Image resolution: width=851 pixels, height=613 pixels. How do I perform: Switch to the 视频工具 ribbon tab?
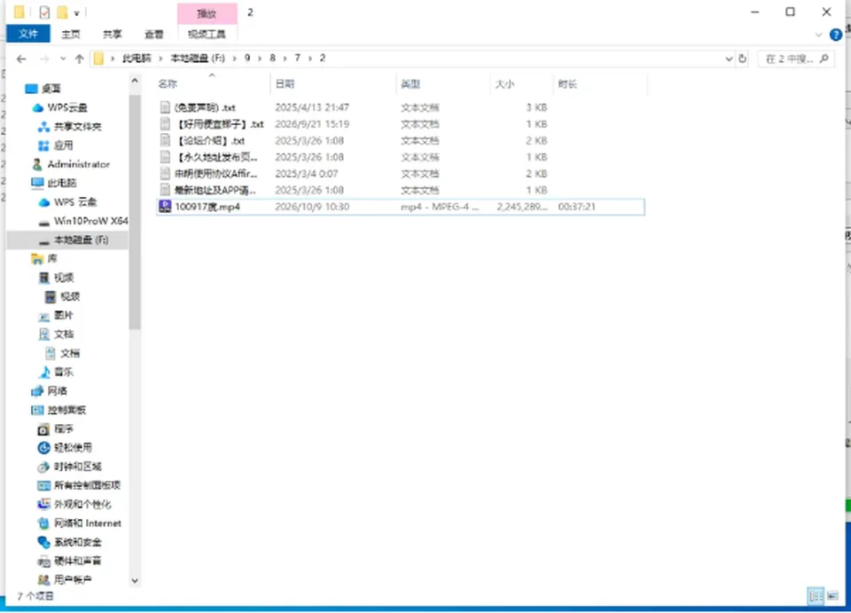click(x=207, y=35)
